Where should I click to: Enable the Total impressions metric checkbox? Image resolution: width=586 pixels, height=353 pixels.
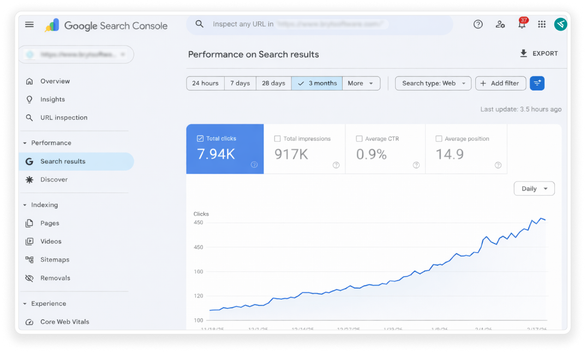click(x=278, y=138)
